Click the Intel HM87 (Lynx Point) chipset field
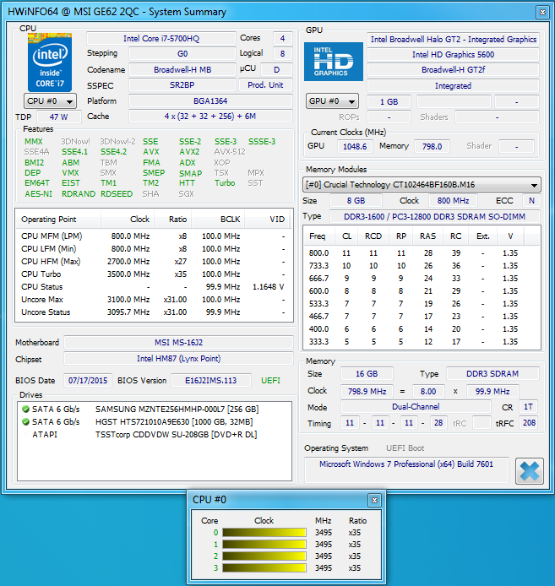Screen dimensions: 555x586 click(x=178, y=359)
